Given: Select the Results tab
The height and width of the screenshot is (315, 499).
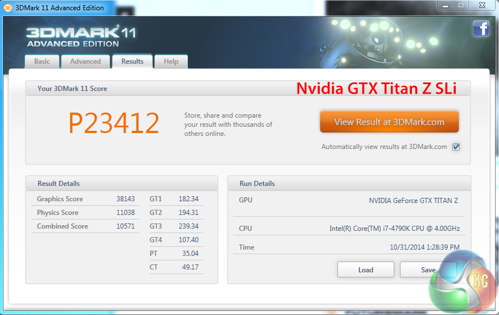Looking at the screenshot, I should coord(133,61).
